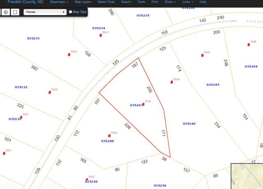This screenshot has width=263, height=189.
Task: Click the house marker at address 5913
Action: (4, 153)
